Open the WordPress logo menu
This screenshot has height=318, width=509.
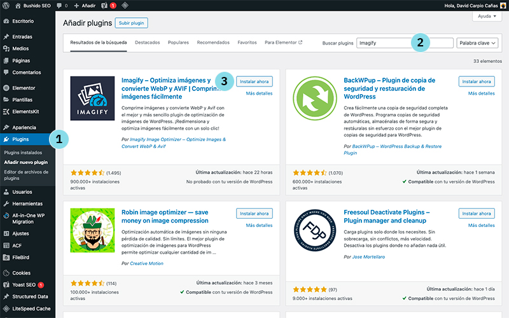point(6,6)
